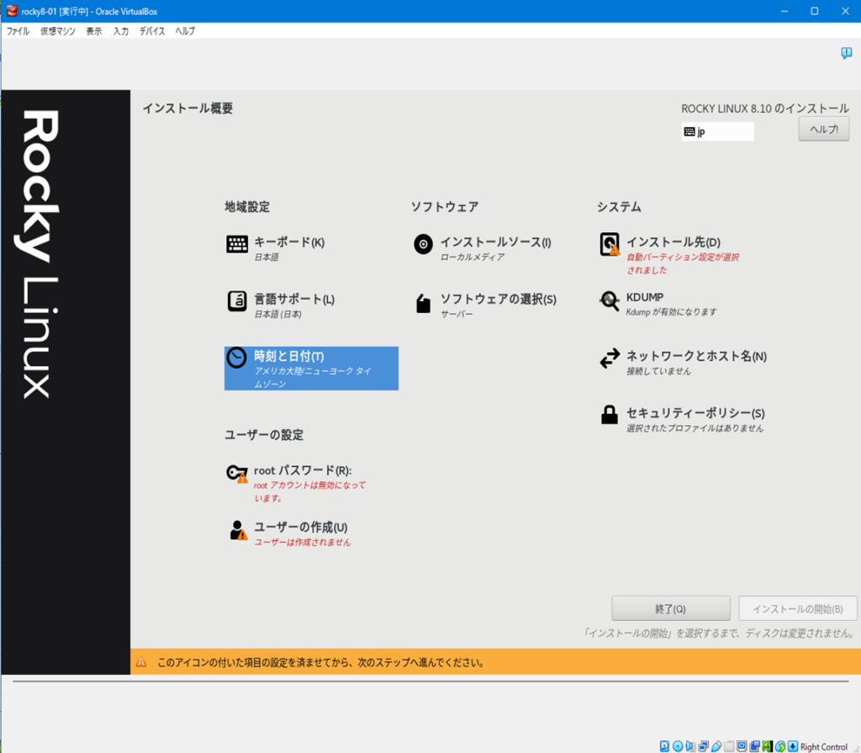Screen dimensions: 861x753
Task: Click the orange warning message bar text
Action: coord(321,662)
